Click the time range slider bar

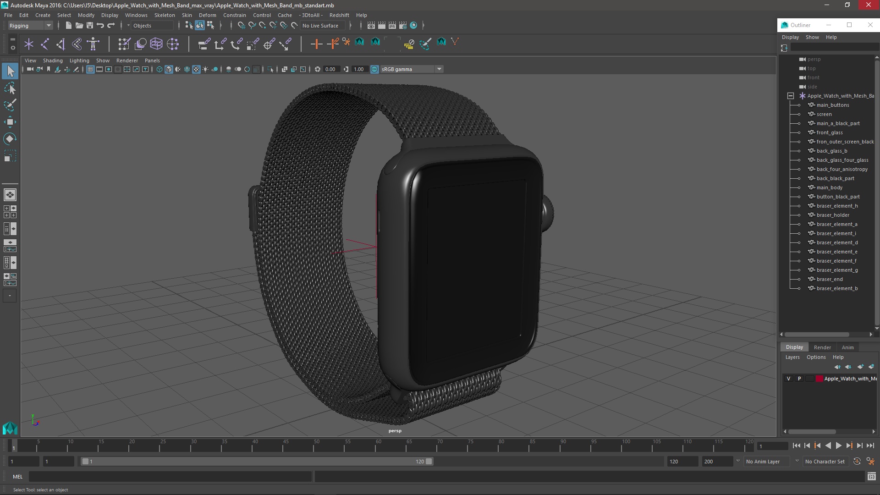(x=257, y=462)
